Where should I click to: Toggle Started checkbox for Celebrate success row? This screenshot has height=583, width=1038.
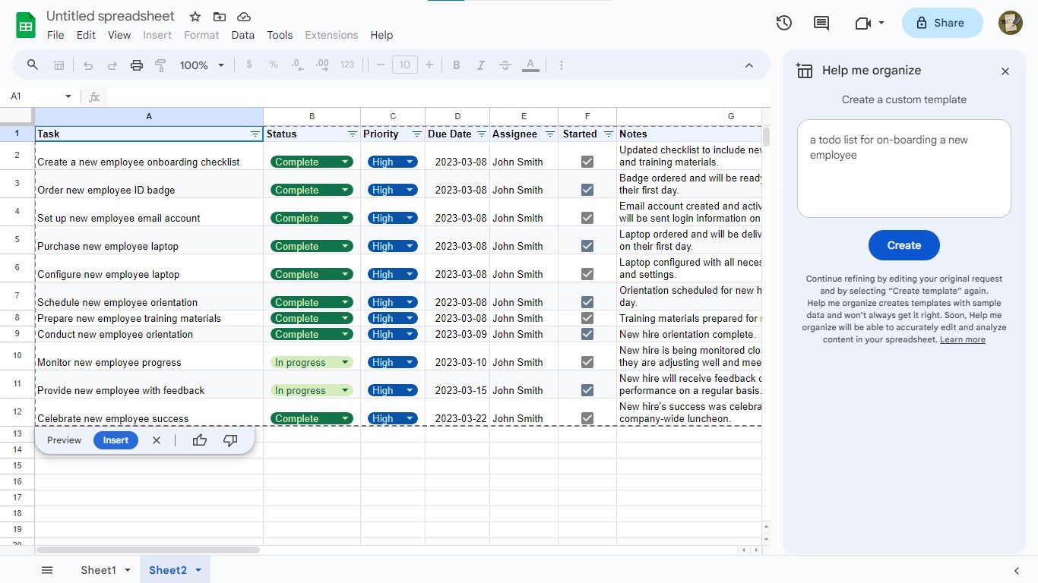click(x=587, y=418)
